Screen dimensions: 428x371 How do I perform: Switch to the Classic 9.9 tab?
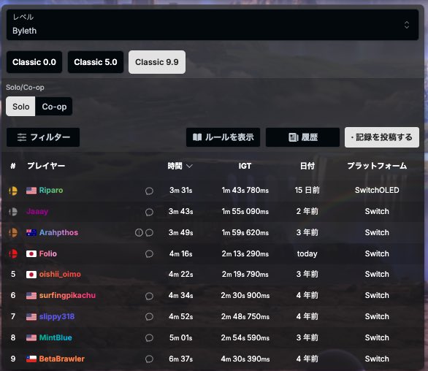157,62
